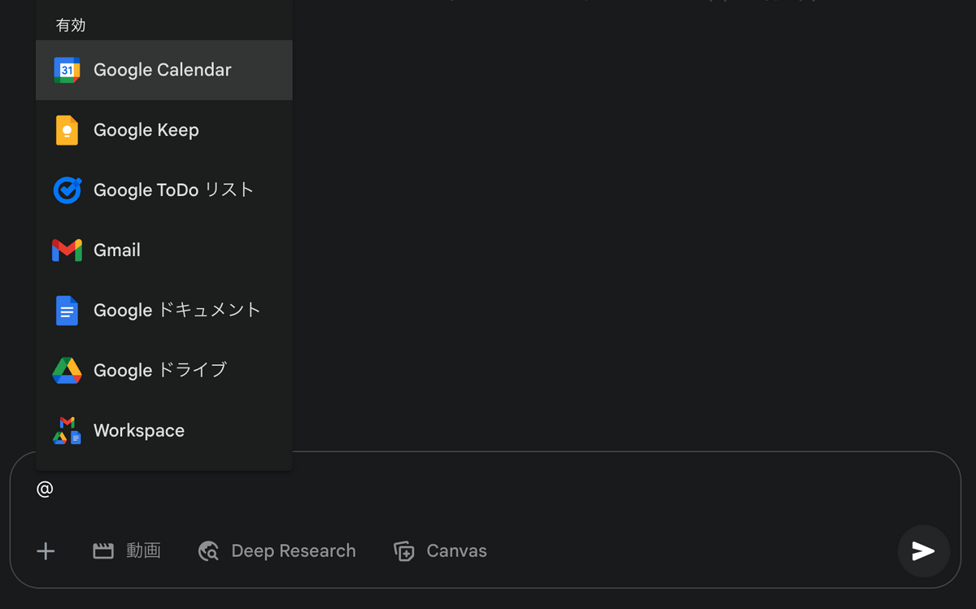Click the 有効 section header
Image resolution: width=976 pixels, height=609 pixels.
71,25
